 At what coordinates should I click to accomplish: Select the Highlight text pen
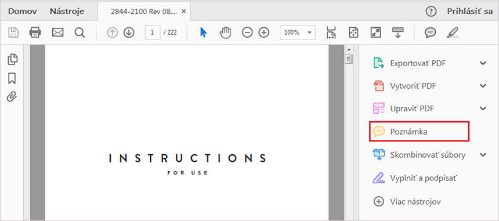[452, 32]
